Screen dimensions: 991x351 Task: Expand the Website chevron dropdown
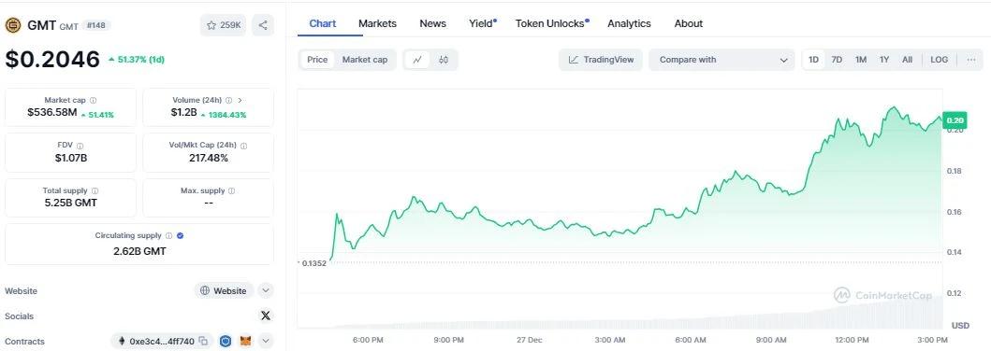point(266,290)
